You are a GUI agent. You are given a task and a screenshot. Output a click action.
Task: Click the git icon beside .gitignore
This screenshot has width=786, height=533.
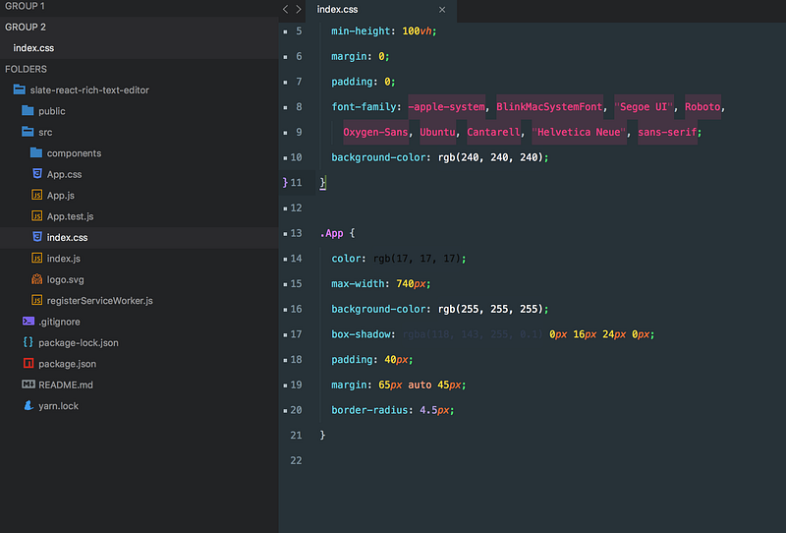pyautogui.click(x=28, y=322)
